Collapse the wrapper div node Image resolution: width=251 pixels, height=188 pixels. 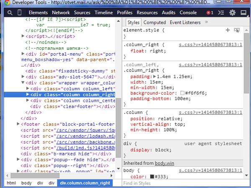[x=23, y=83]
